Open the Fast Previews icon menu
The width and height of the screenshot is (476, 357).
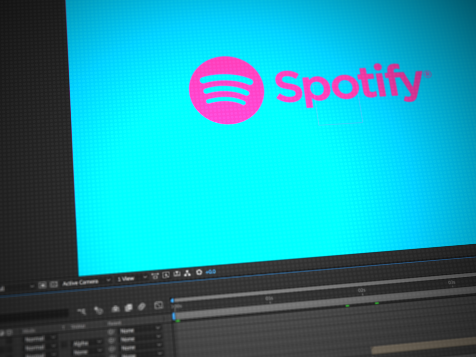(x=166, y=275)
